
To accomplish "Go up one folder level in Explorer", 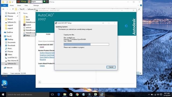I will tap(13, 9).
